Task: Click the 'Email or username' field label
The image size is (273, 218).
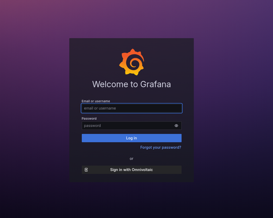Action: tap(96, 101)
